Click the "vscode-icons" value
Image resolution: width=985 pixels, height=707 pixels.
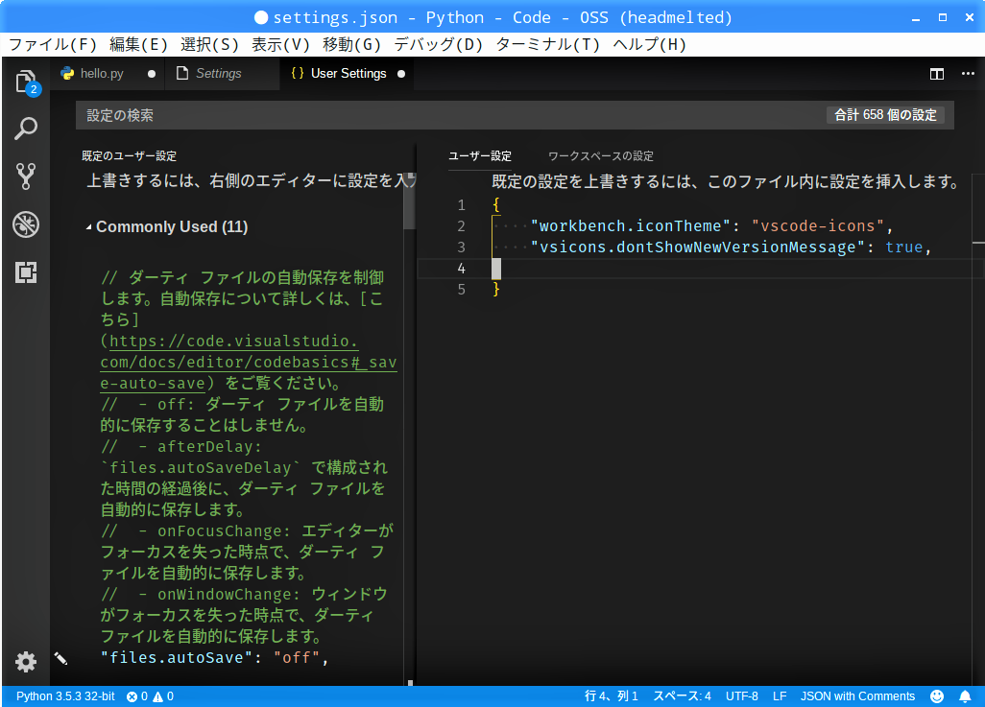818,226
